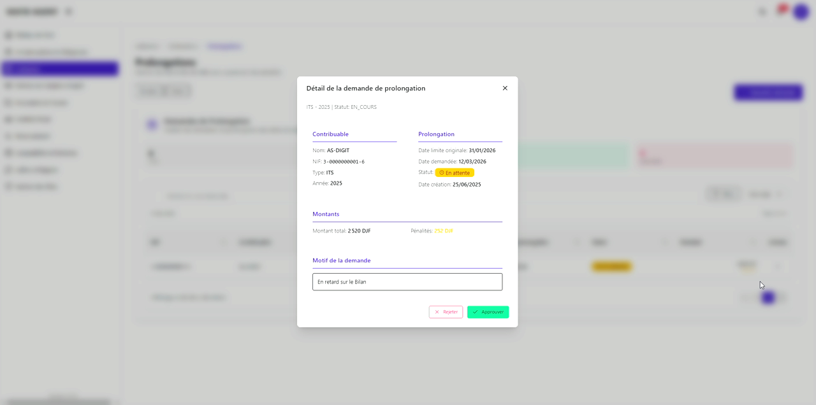This screenshot has width=816, height=405.
Task: Click inside the Motif de la demande field
Action: click(407, 281)
